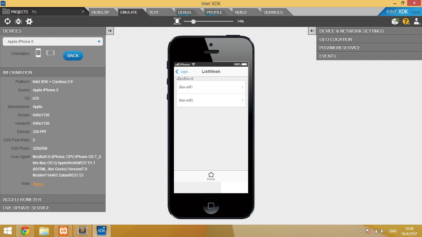Click the iOS value in the OS row
The height and width of the screenshot is (237, 422).
pyautogui.click(x=36, y=98)
